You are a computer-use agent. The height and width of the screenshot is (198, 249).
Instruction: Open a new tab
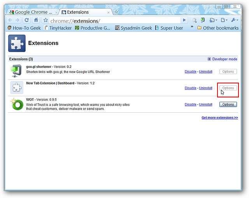click(x=116, y=12)
